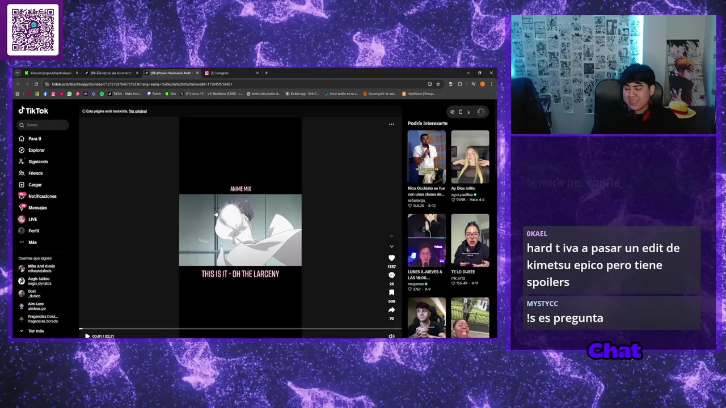Click Ver original link
The width and height of the screenshot is (726, 408).
138,111
